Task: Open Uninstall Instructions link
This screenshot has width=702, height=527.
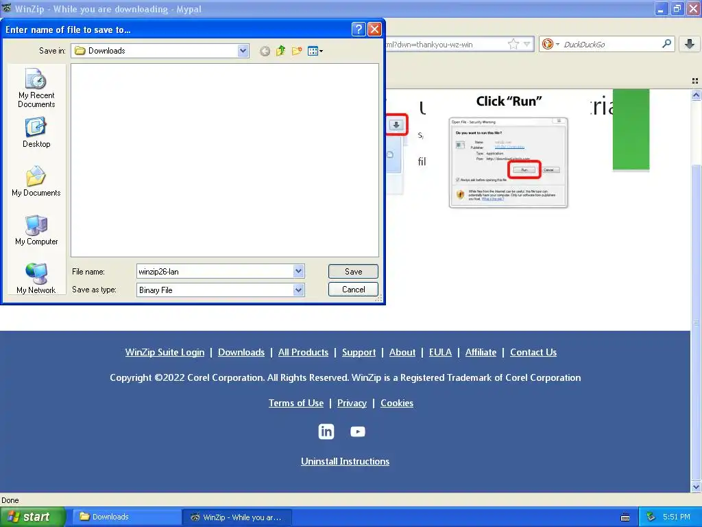Action: click(346, 461)
